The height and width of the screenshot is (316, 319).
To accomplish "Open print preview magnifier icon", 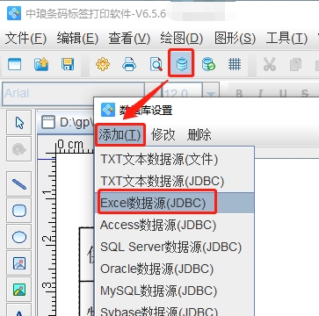I will click(156, 64).
